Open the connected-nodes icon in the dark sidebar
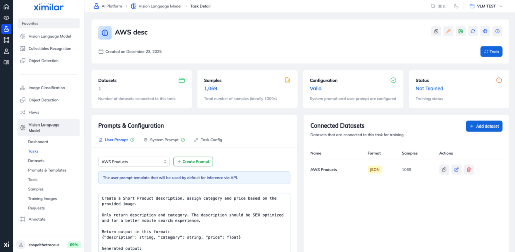Image resolution: width=515 pixels, height=252 pixels. point(6,40)
